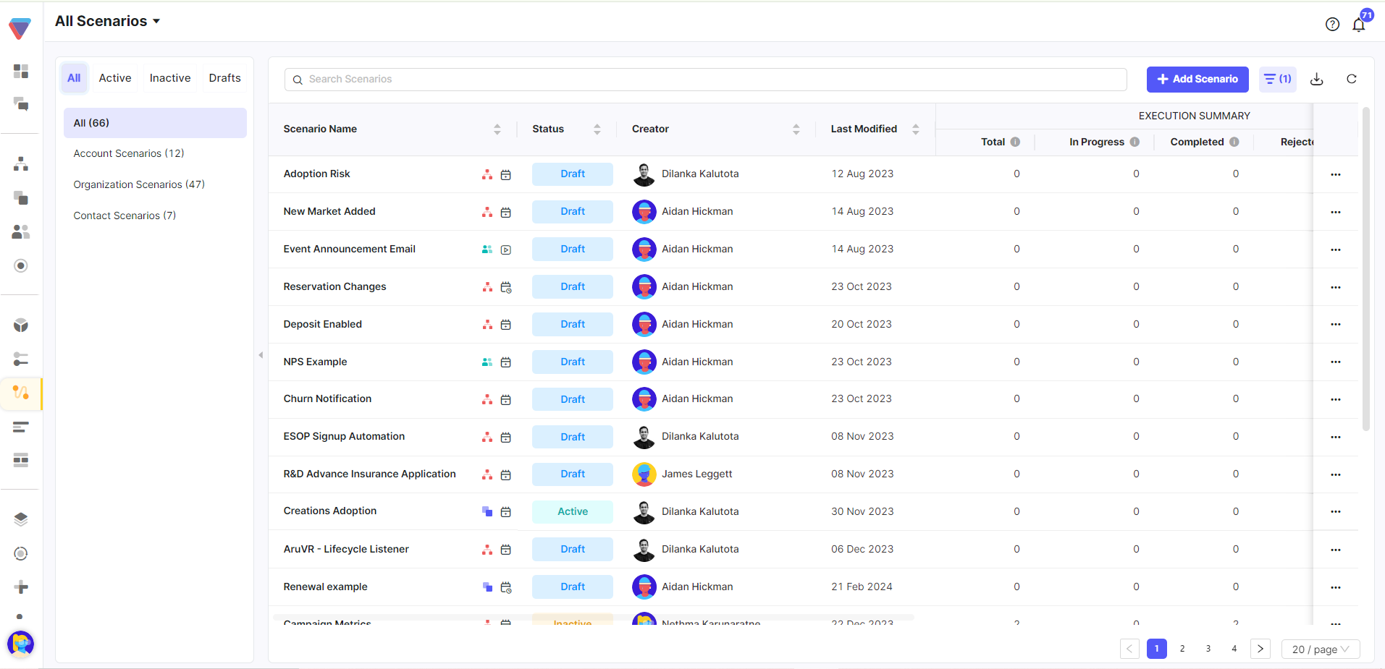1385x669 pixels.
Task: Click the vertical table scrollbar
Action: [x=1365, y=269]
